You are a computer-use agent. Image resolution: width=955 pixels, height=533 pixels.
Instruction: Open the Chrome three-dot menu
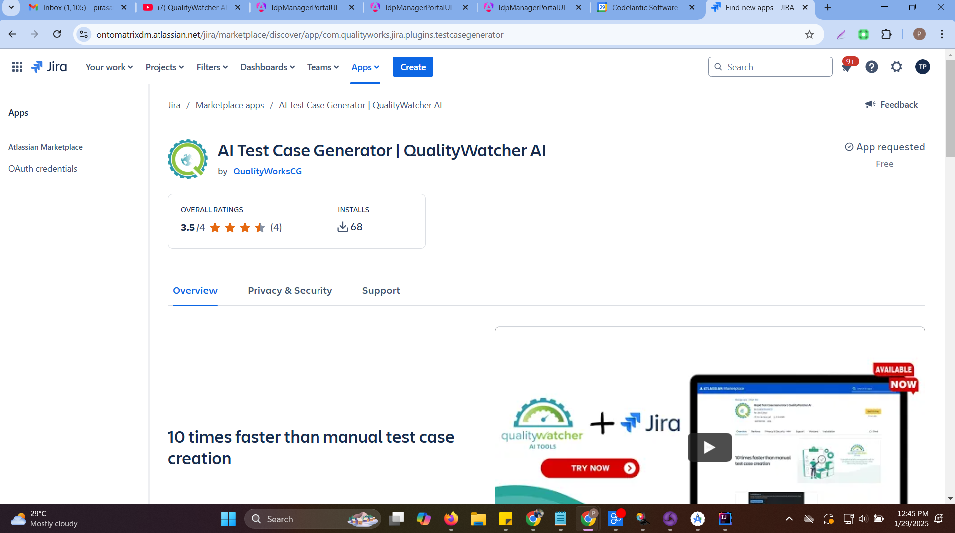coord(942,34)
